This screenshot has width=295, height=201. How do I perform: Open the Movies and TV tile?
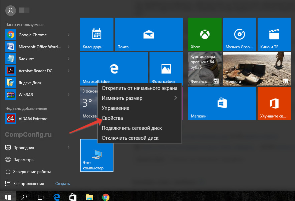pyautogui.click(x=274, y=34)
